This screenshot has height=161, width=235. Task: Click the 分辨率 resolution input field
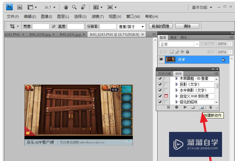point(108,26)
